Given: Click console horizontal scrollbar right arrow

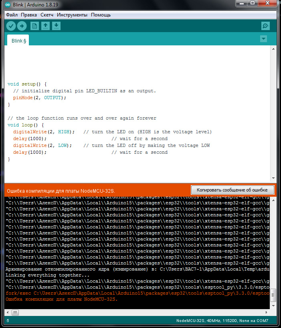Looking at the screenshot, I should (267, 312).
